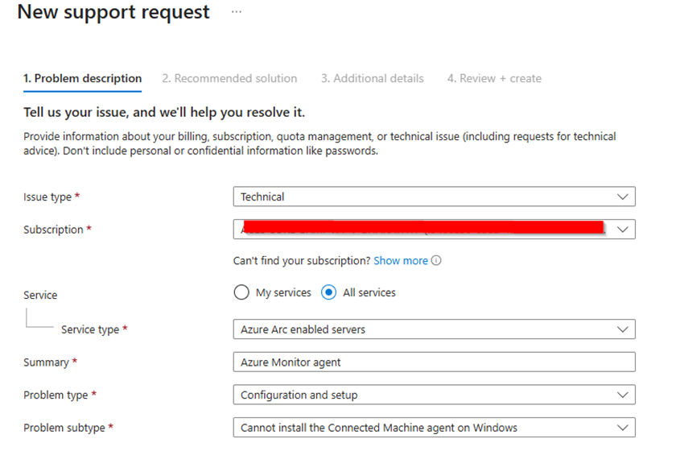Click the Service label
The image size is (676, 476).
click(40, 295)
